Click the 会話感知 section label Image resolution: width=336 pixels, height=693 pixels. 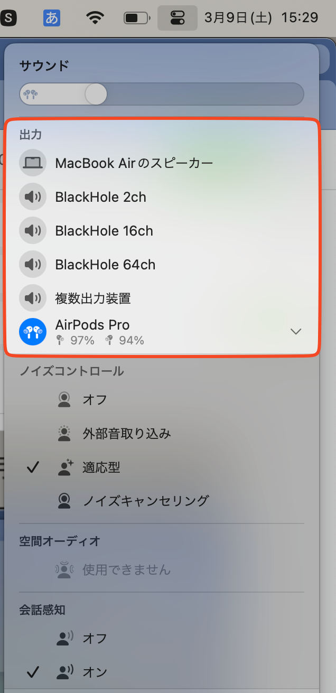[x=42, y=610]
